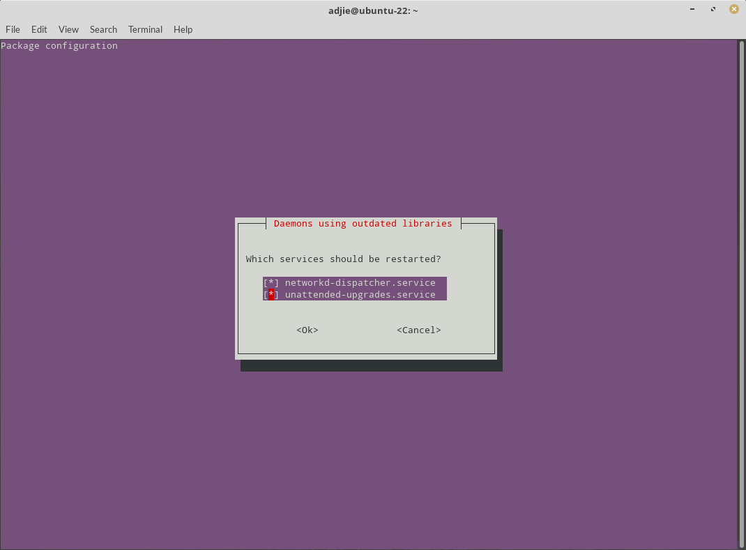Confirm with the Ok button

tap(307, 330)
